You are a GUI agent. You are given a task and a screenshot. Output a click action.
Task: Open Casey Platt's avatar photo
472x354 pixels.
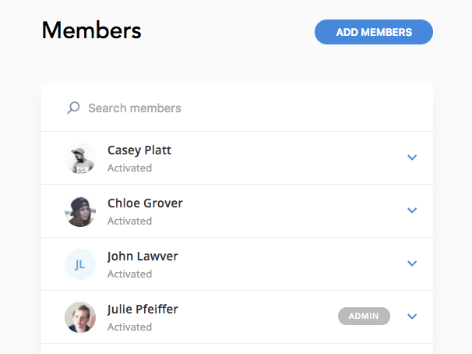(x=80, y=158)
